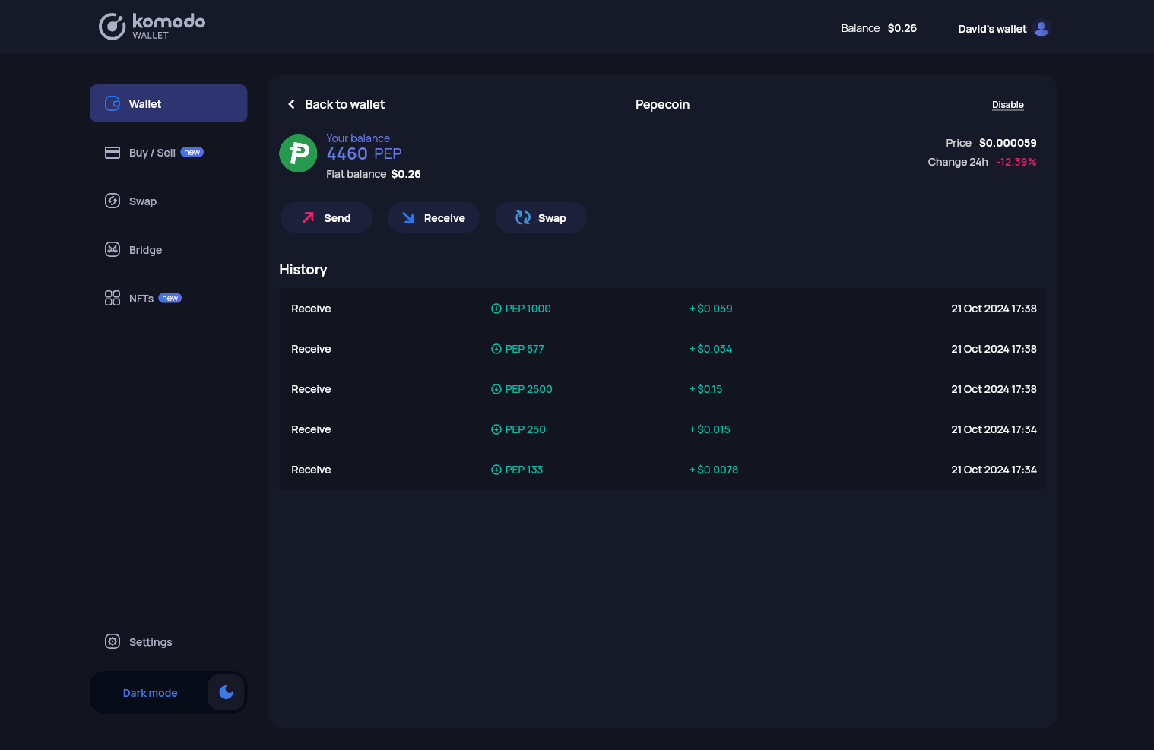Viewport: 1154px width, 750px height.
Task: Click receive icon beside PEP 250
Action: tap(496, 429)
